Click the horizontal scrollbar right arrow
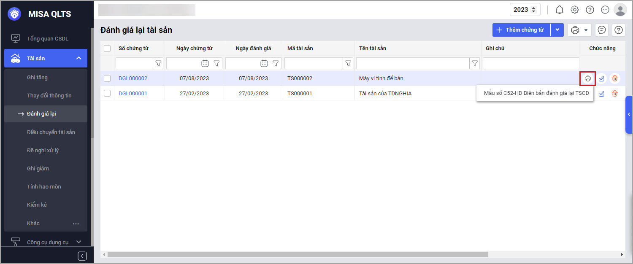633x264 pixels. [622, 254]
